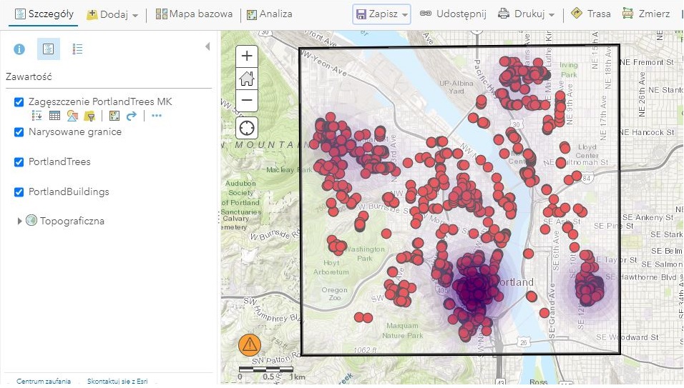Click the map zoom out minus button
This screenshot has height=388, width=684.
248,100
